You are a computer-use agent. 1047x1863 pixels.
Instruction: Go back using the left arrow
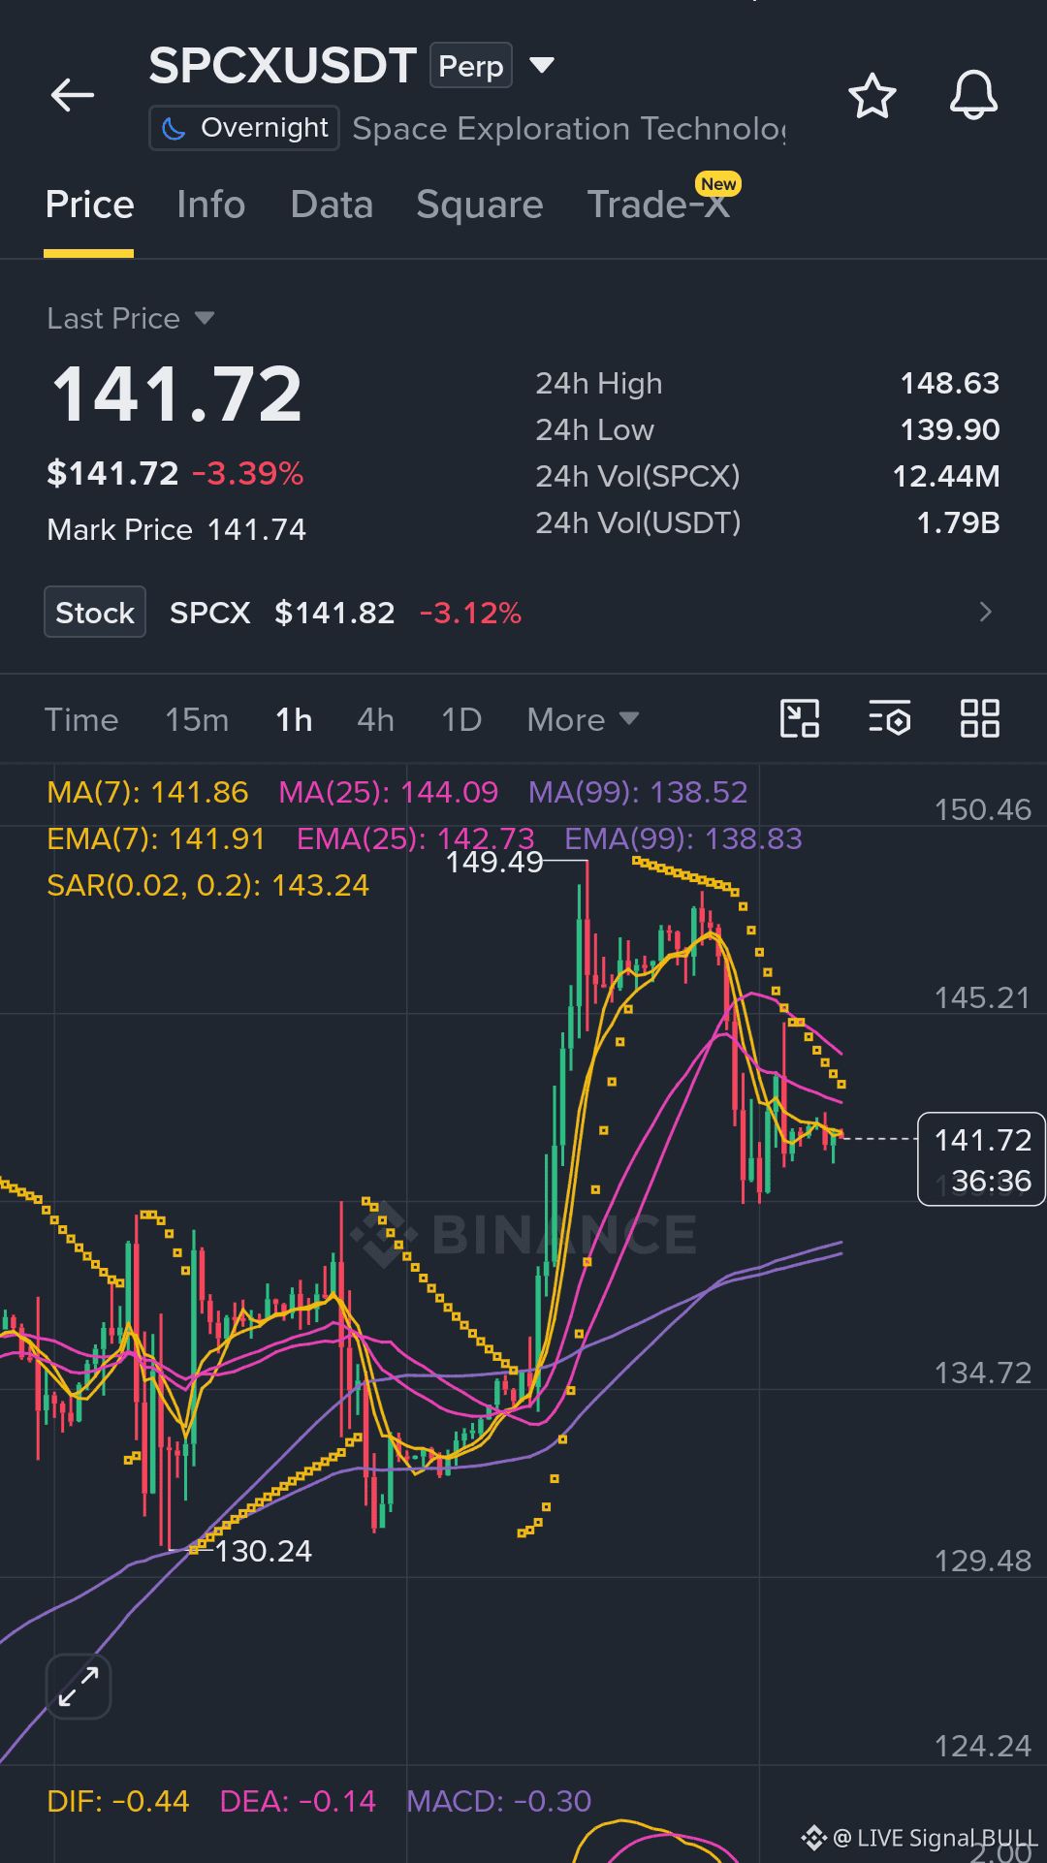(x=73, y=95)
